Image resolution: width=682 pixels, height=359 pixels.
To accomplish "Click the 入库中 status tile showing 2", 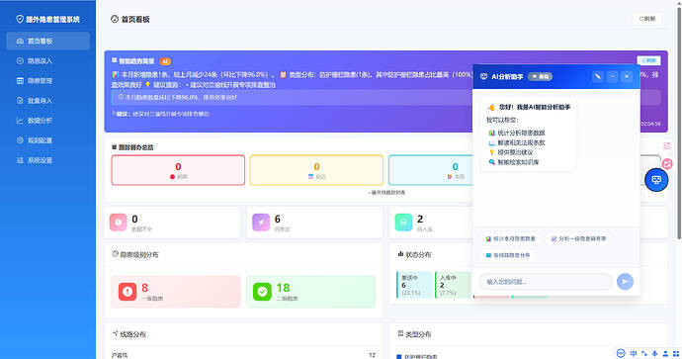I will coord(454,285).
